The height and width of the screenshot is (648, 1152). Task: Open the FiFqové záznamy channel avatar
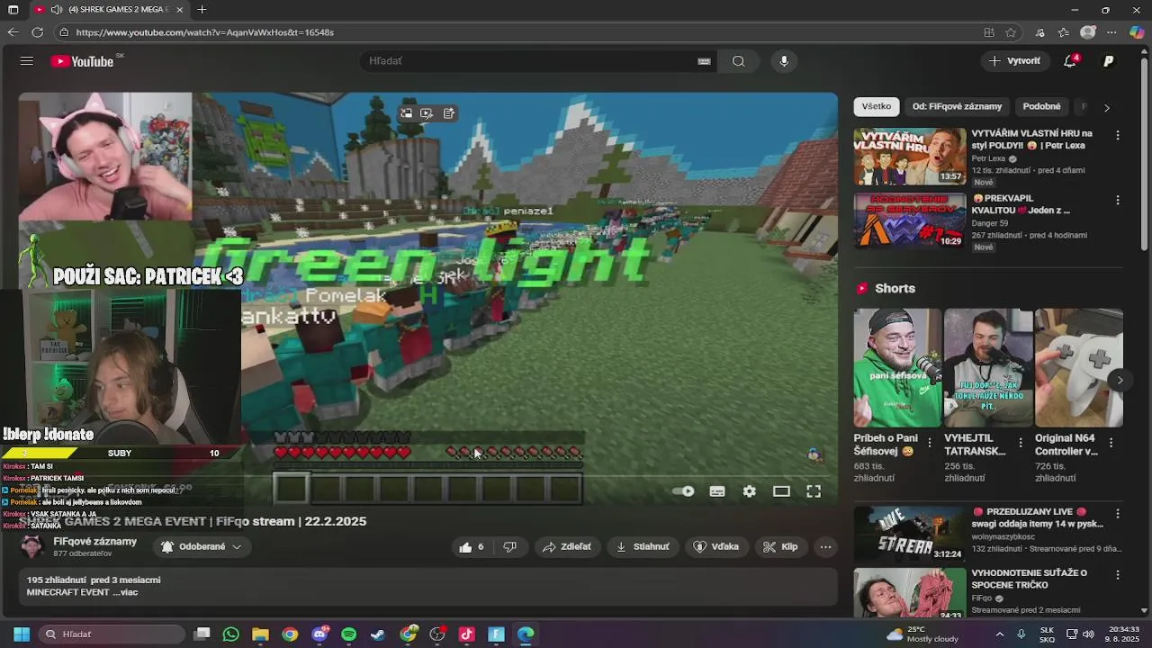tap(32, 546)
